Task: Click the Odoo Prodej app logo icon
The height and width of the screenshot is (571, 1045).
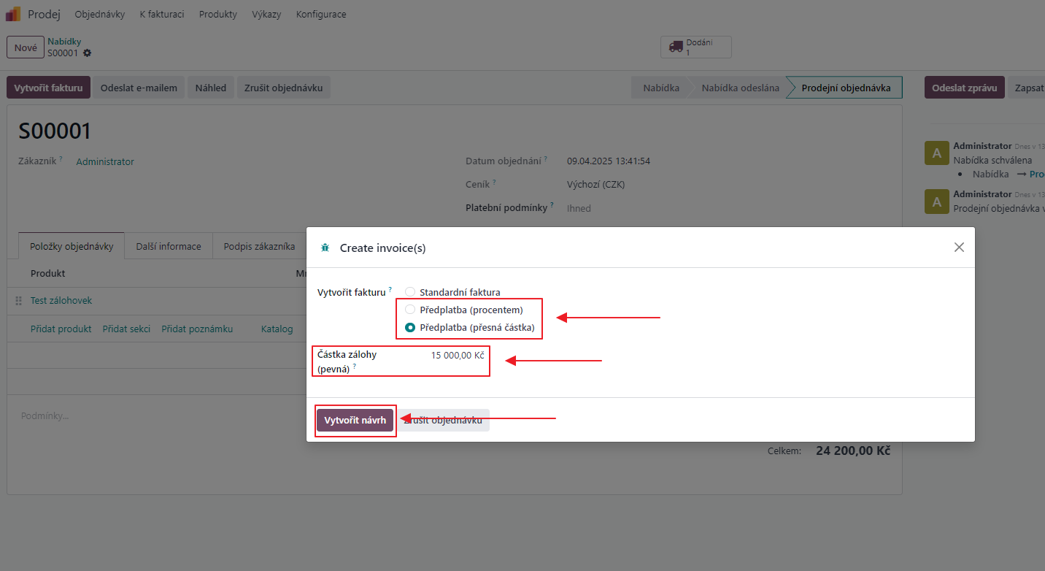Action: tap(13, 14)
